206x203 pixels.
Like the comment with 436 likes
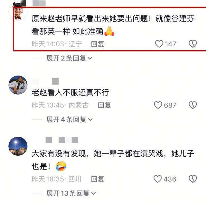[x=158, y=179]
